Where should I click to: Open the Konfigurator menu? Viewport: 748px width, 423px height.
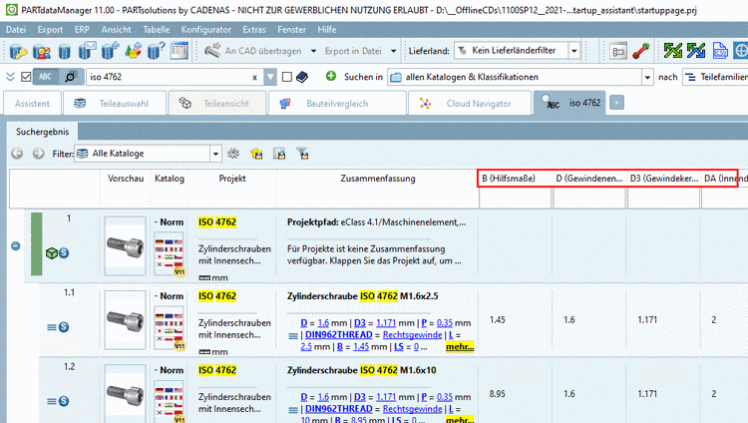pos(205,30)
